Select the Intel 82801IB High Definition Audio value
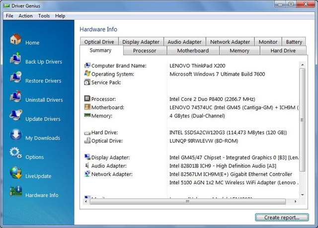This screenshot has height=228, width=318. [223, 166]
